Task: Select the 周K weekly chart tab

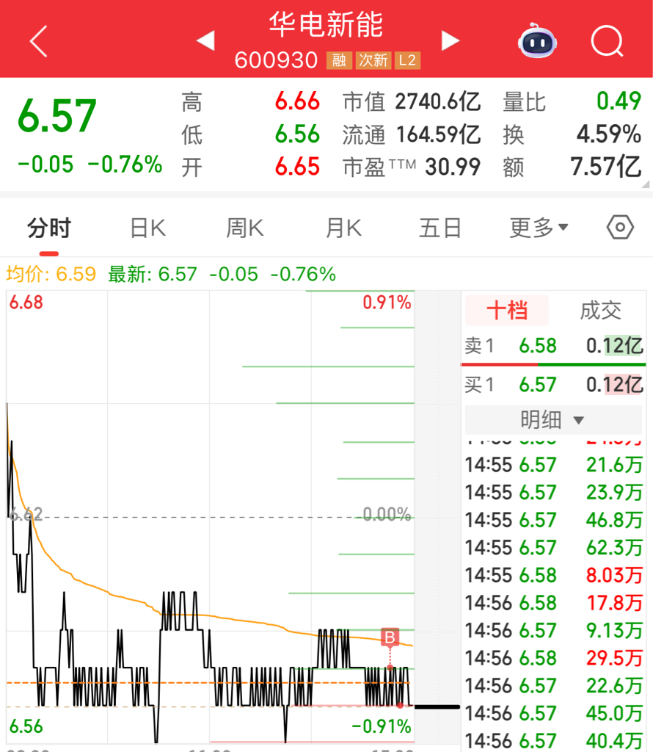Action: click(245, 228)
